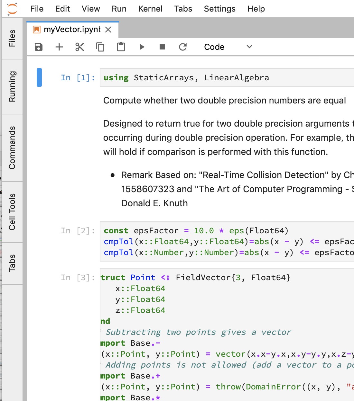The height and width of the screenshot is (401, 354).
Task: Open the Edit menu
Action: [x=62, y=9]
